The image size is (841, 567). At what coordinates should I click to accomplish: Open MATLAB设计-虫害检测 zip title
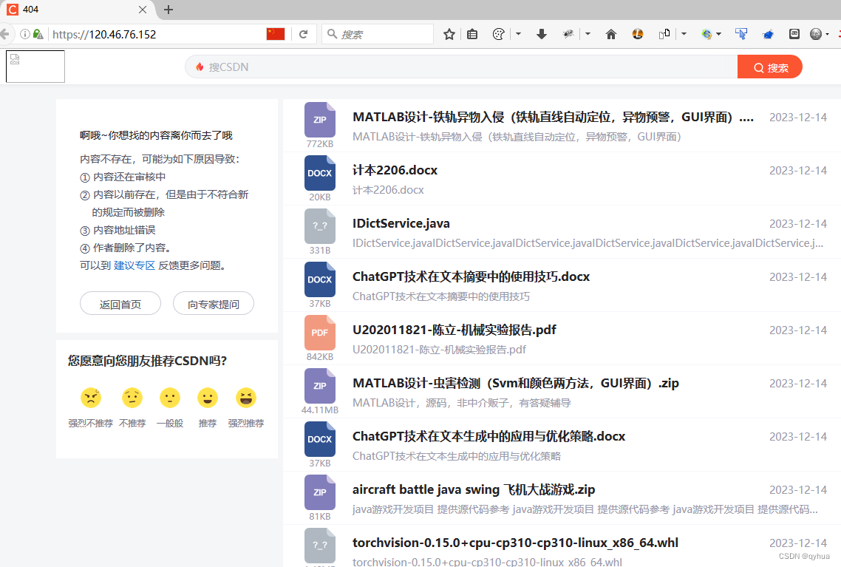point(516,383)
